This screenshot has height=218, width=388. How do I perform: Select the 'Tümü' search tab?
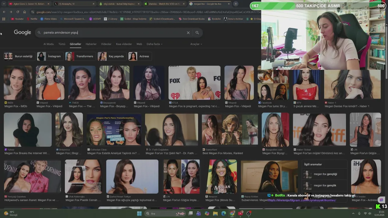[62, 44]
